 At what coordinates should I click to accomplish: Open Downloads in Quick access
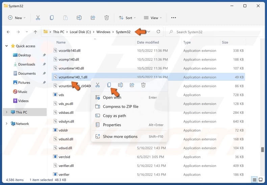pos(27,64)
